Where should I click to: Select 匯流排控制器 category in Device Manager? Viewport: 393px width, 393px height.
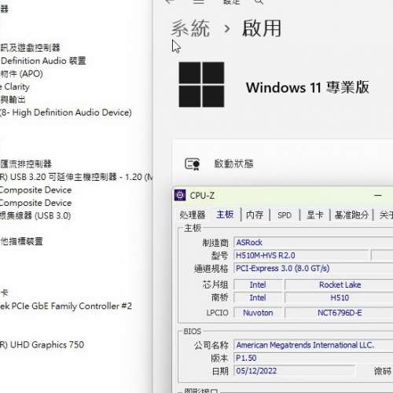pos(26,164)
